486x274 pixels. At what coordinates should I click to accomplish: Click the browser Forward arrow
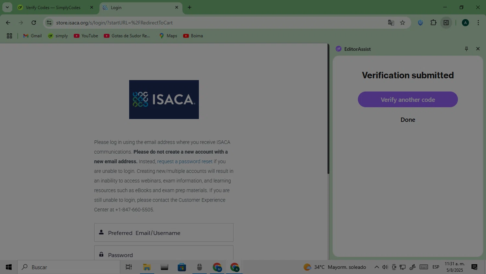21,23
